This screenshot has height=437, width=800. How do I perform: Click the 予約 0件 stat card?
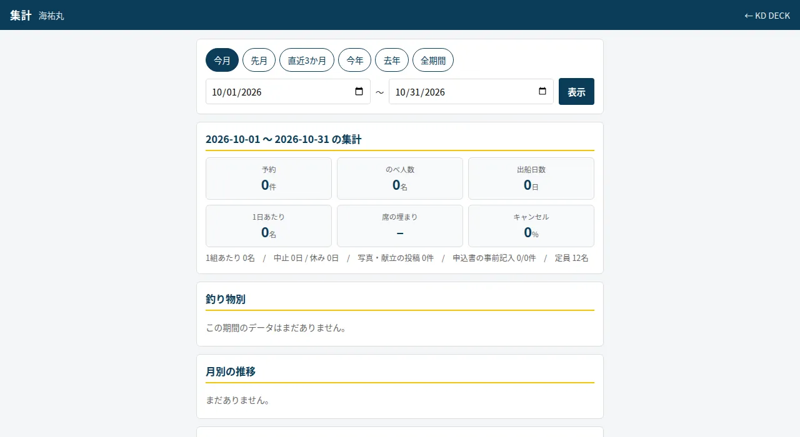[x=269, y=179]
